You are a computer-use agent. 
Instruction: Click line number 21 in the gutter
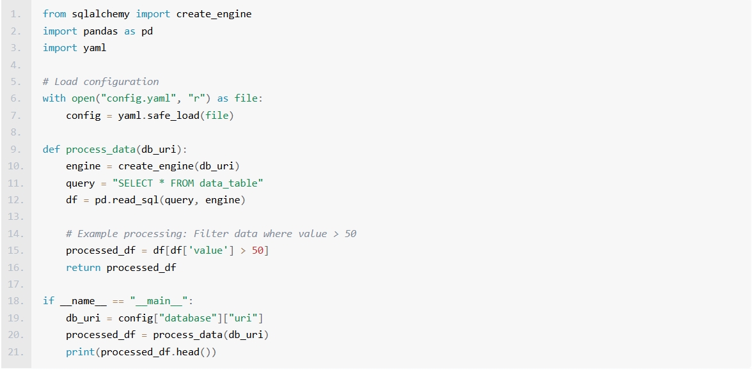16,352
